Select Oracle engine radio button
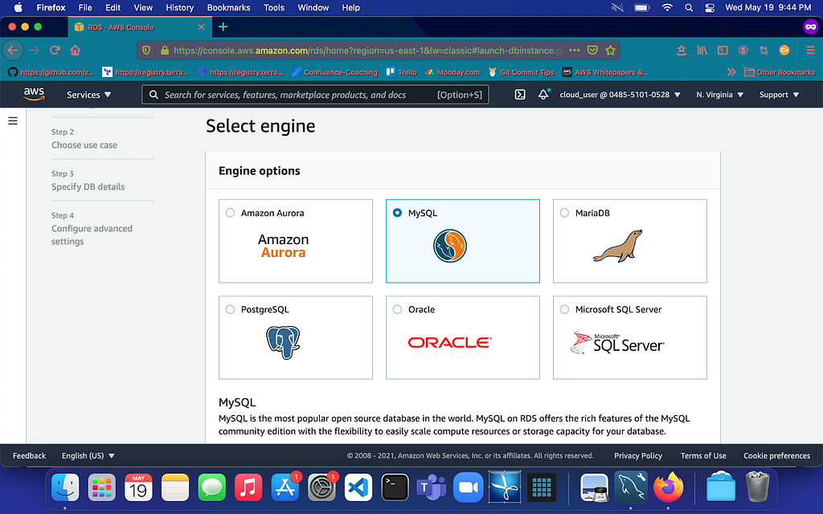 click(397, 309)
